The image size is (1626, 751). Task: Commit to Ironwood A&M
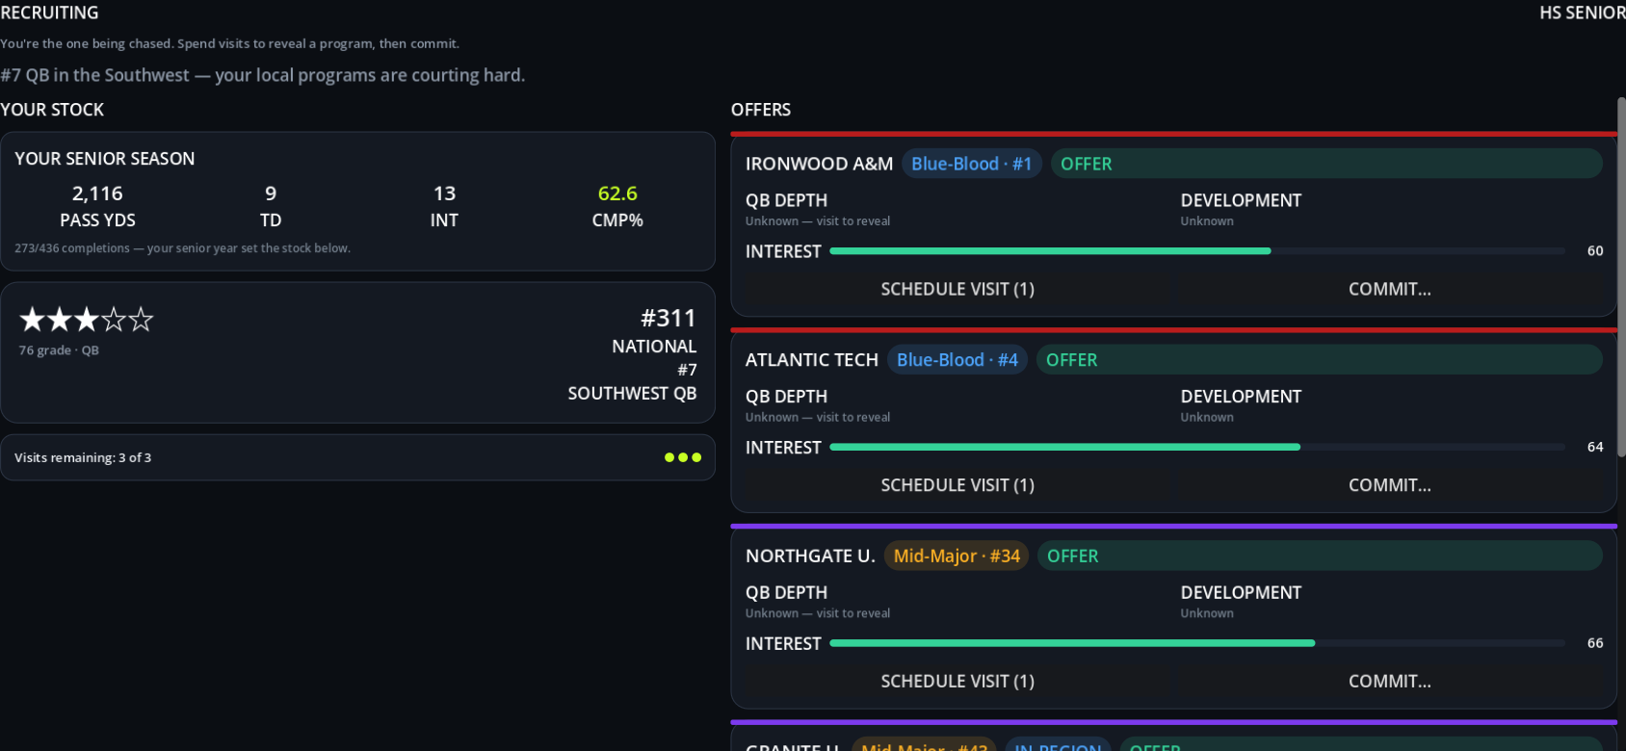pos(1389,289)
